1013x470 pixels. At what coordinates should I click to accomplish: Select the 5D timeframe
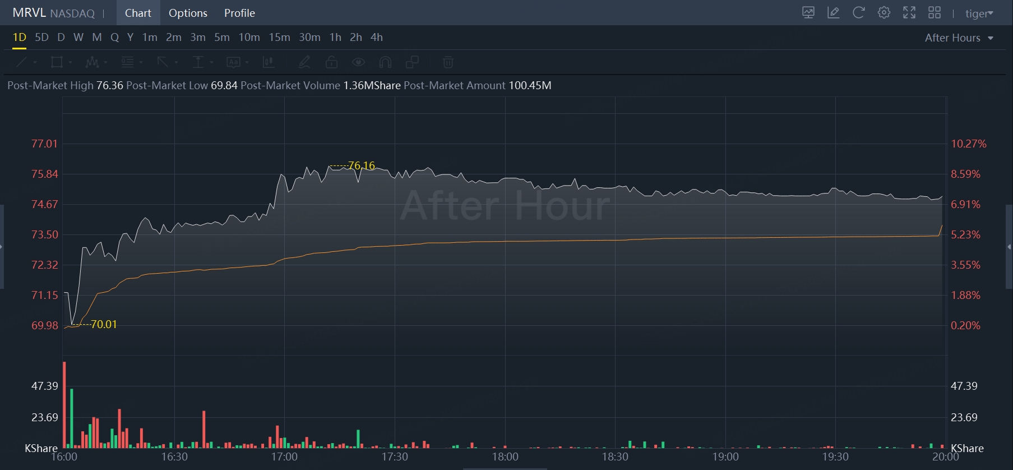(x=41, y=38)
